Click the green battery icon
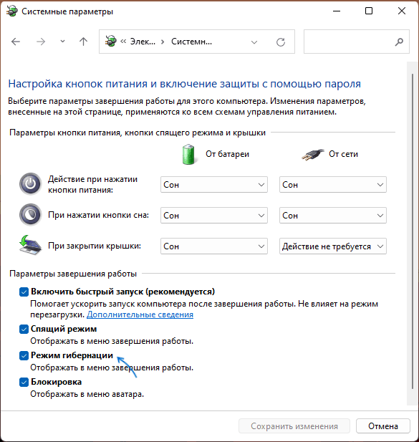419x442 pixels. 188,154
